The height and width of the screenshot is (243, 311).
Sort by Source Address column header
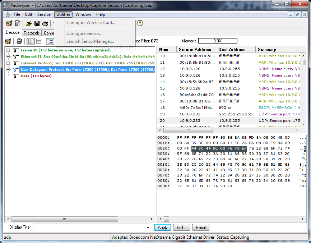pos(196,50)
